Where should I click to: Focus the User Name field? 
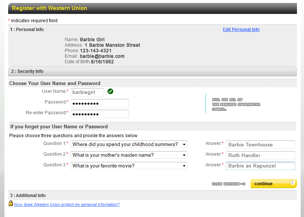pyautogui.click(x=87, y=92)
